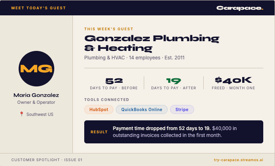Click the $40K freed stat
This screenshot has height=166, width=275.
(x=233, y=83)
